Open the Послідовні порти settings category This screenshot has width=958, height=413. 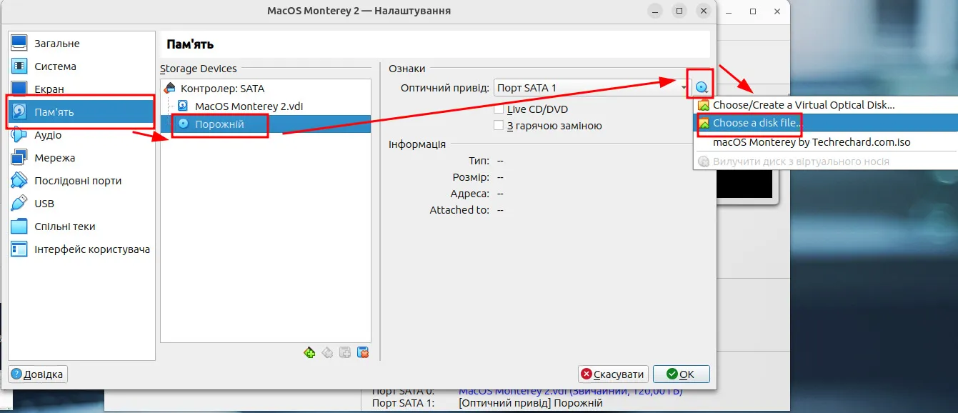[x=81, y=181]
